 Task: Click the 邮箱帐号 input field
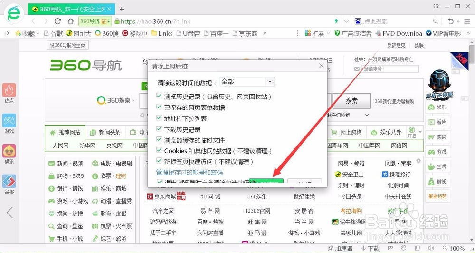tap(390, 69)
